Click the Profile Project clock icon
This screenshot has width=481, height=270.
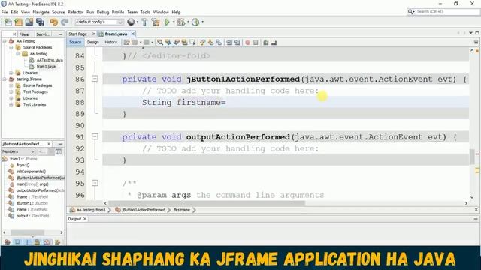(x=195, y=22)
